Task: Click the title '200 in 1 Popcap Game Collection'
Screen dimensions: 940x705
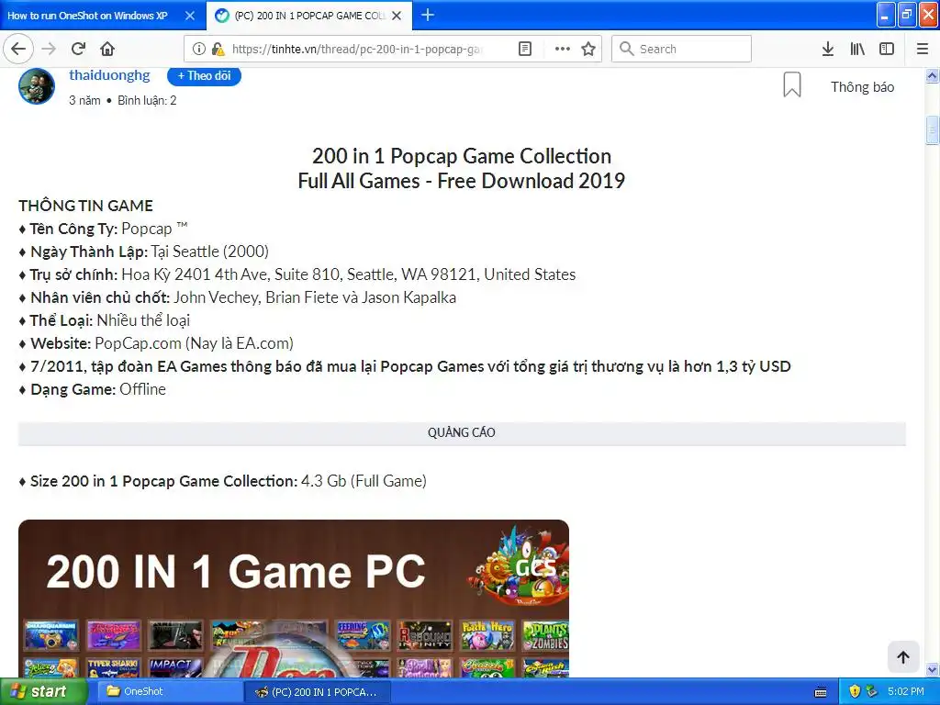Action: click(462, 156)
